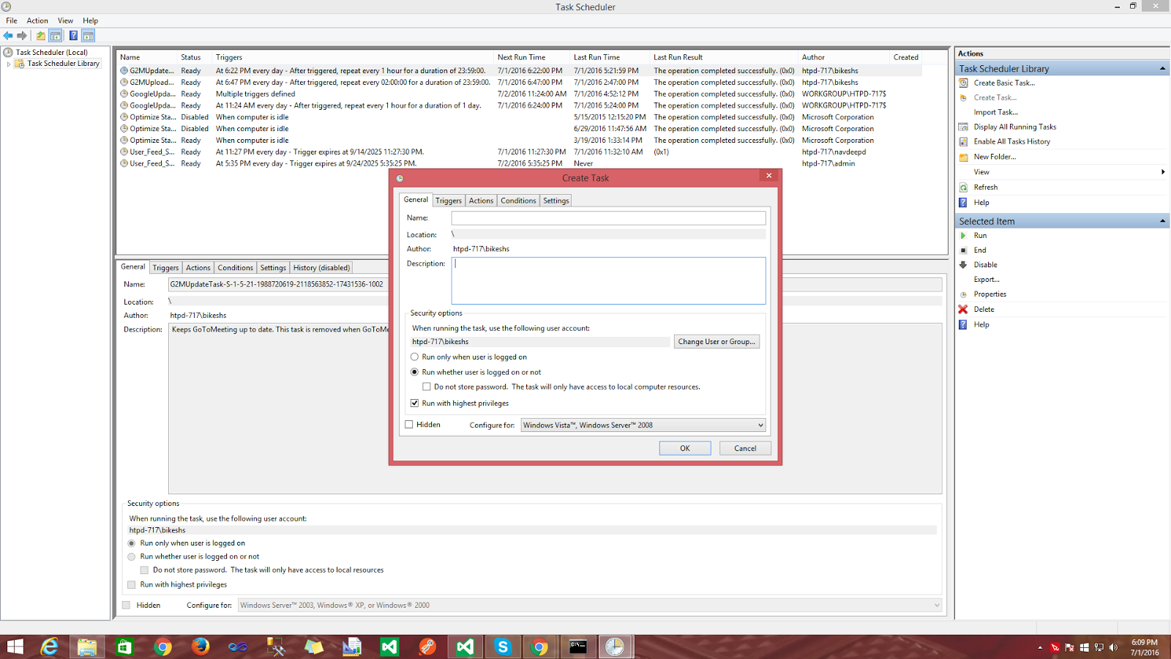This screenshot has height=659, width=1171.
Task: Enable the Hidden checkbox in Create Task
Action: point(409,425)
